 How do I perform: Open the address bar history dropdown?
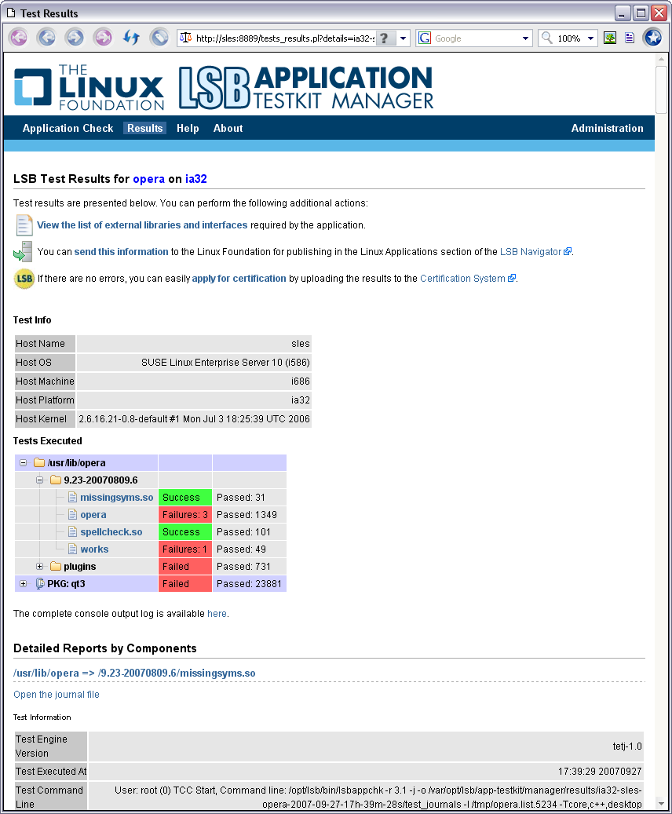pos(403,38)
